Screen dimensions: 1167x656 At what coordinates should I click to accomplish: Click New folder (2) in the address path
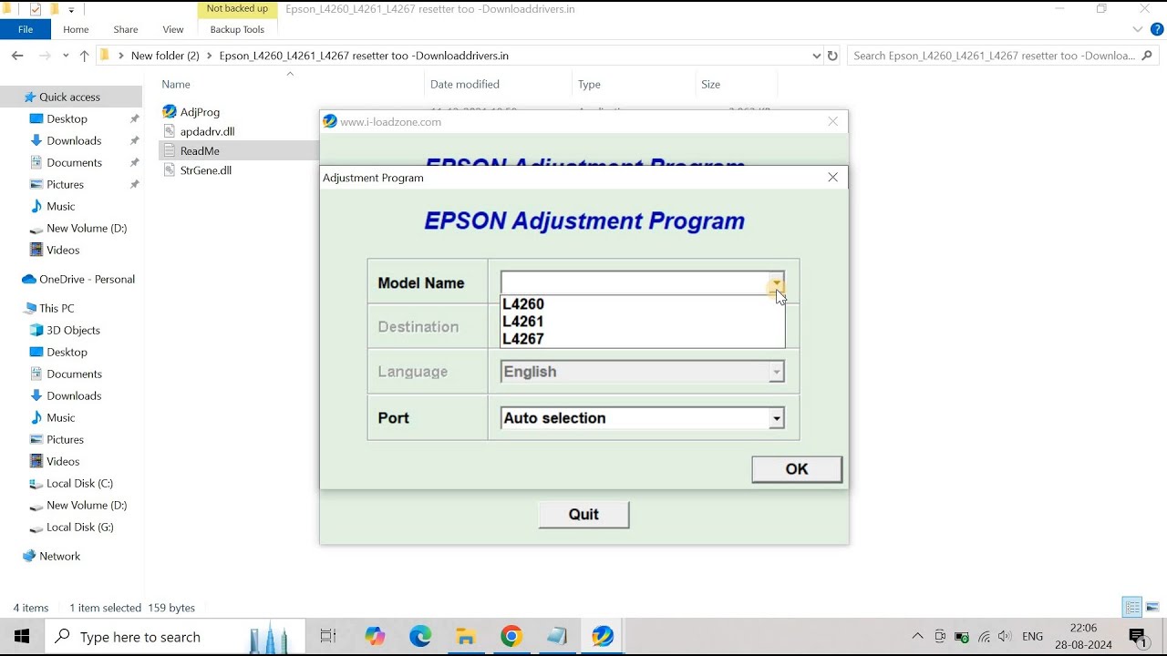[x=165, y=56]
